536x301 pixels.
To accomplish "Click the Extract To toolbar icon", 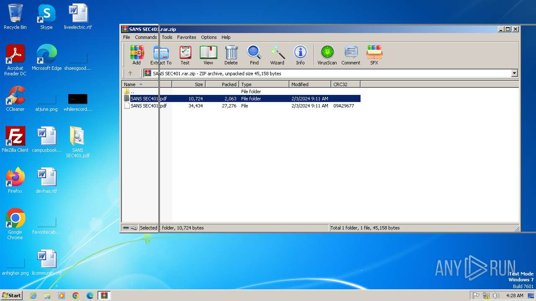I will coord(161,55).
